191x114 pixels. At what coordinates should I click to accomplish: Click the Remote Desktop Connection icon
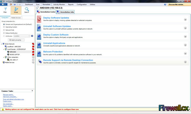40,61
